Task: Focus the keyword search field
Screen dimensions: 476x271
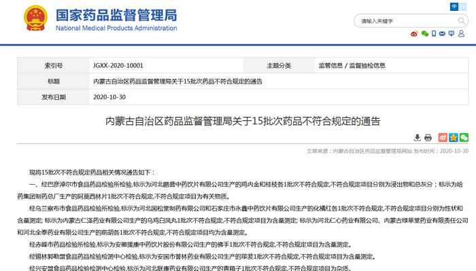Action: tap(407, 21)
